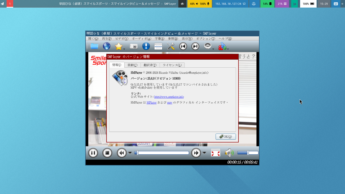Open the 参照(B) menu
Viewport: 345px width, 194px height.
(173, 39)
